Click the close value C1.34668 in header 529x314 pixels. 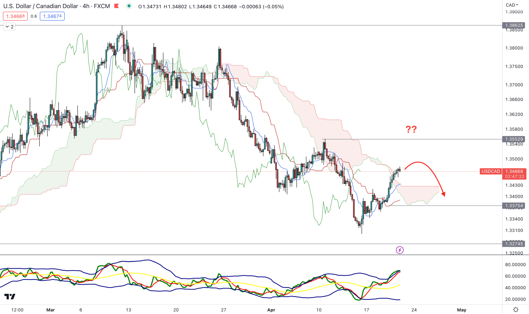coord(225,7)
